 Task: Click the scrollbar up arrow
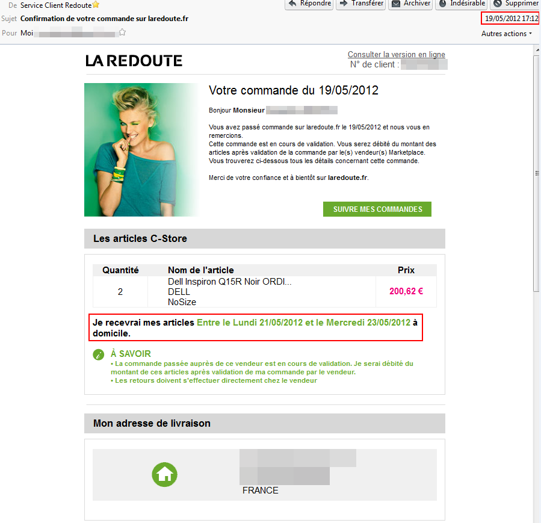coord(537,50)
